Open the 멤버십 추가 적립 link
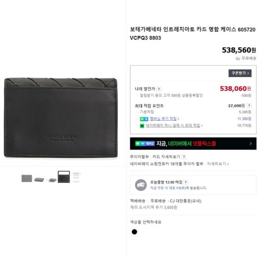The width and height of the screenshot is (258, 258). tap(164, 119)
